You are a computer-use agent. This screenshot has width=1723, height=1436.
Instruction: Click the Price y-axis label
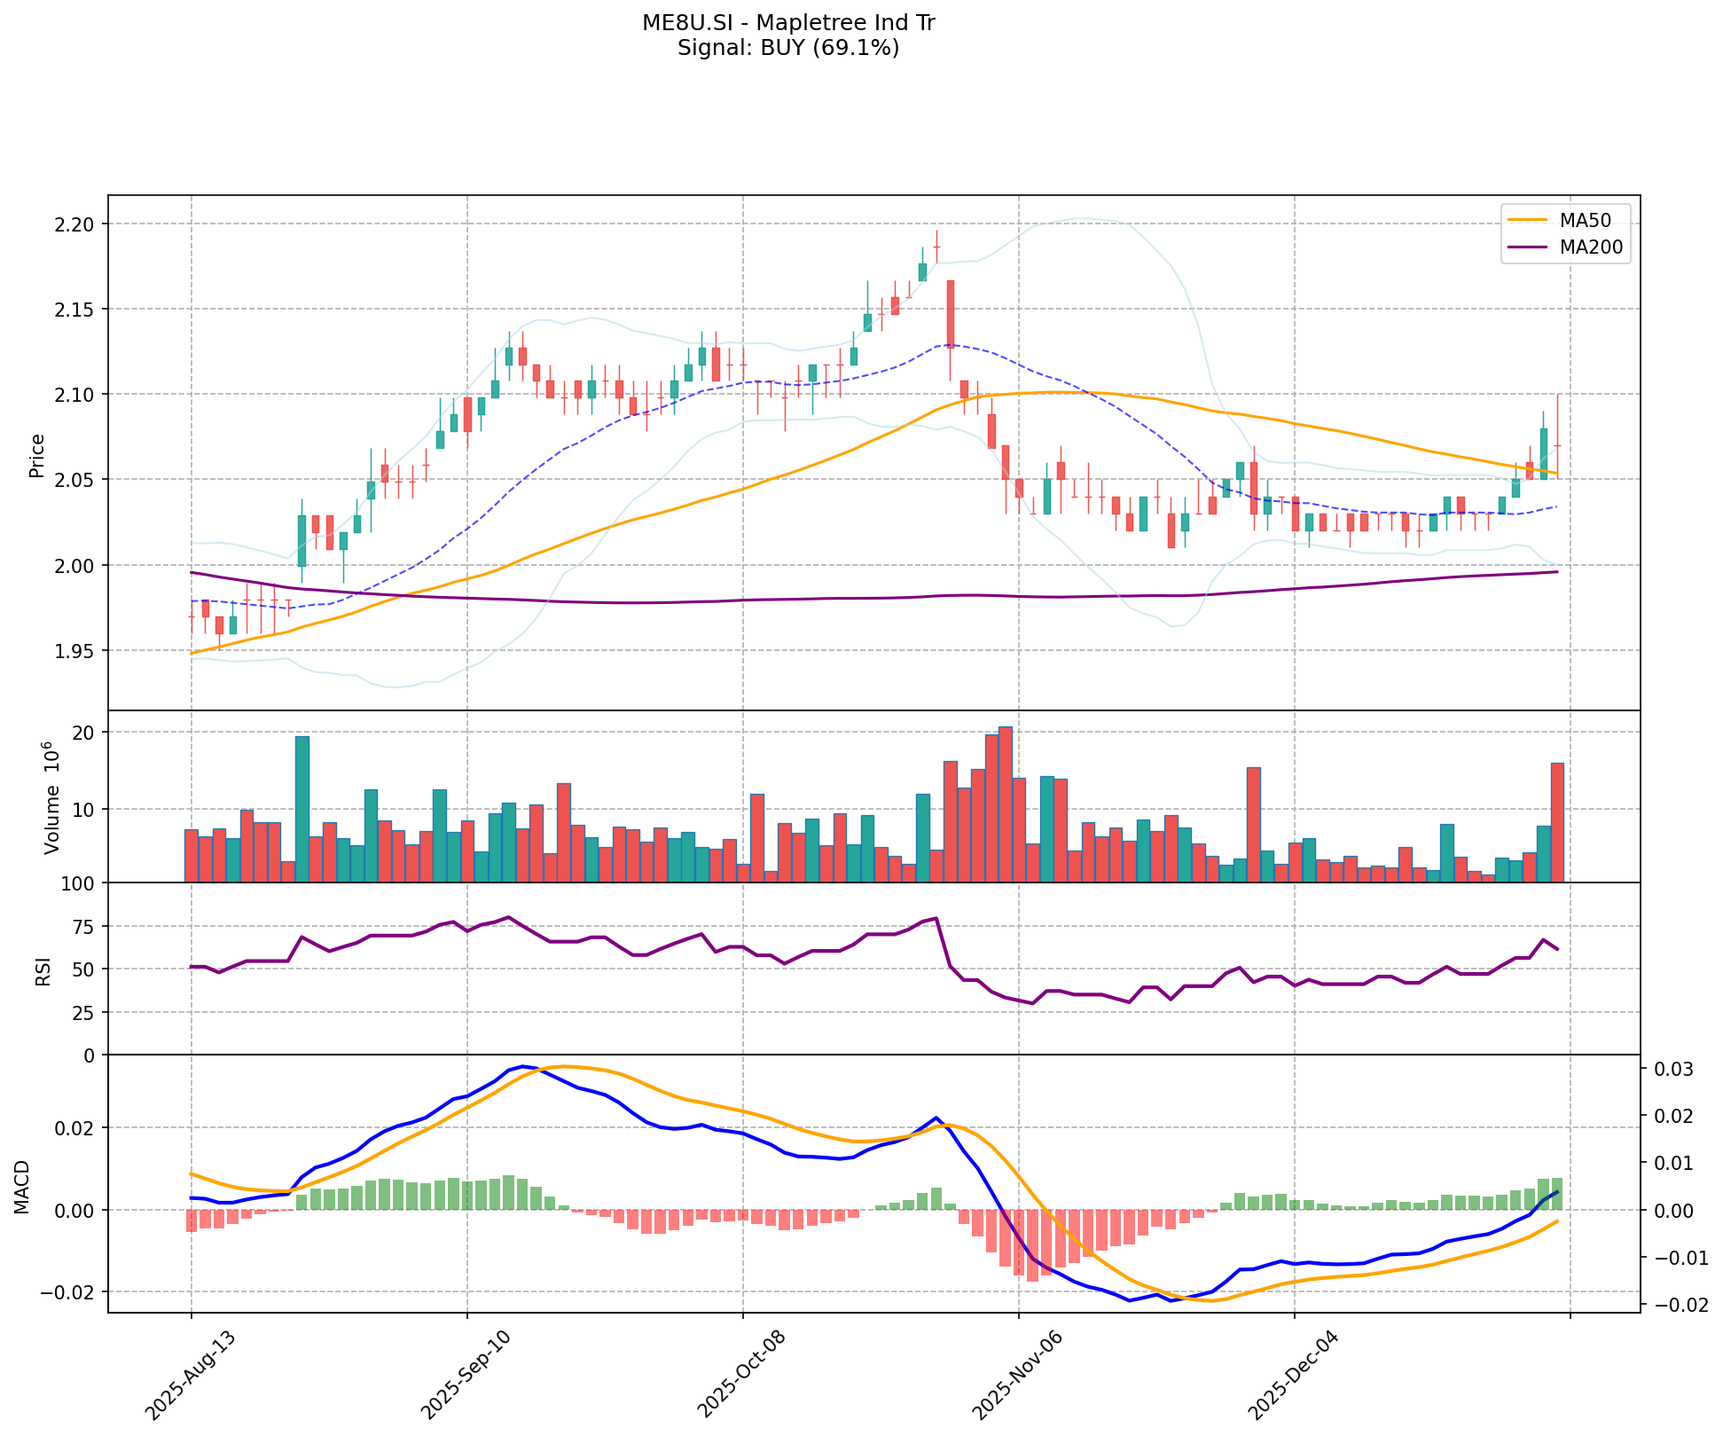37,456
